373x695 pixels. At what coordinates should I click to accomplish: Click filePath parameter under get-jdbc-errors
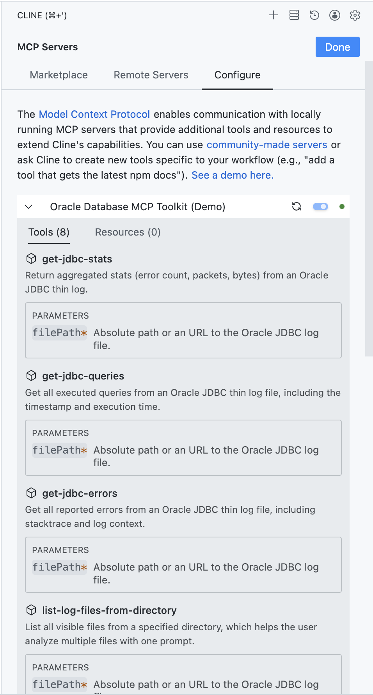tap(59, 567)
